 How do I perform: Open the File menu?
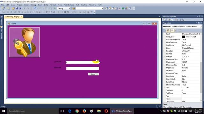(x=2, y=5)
